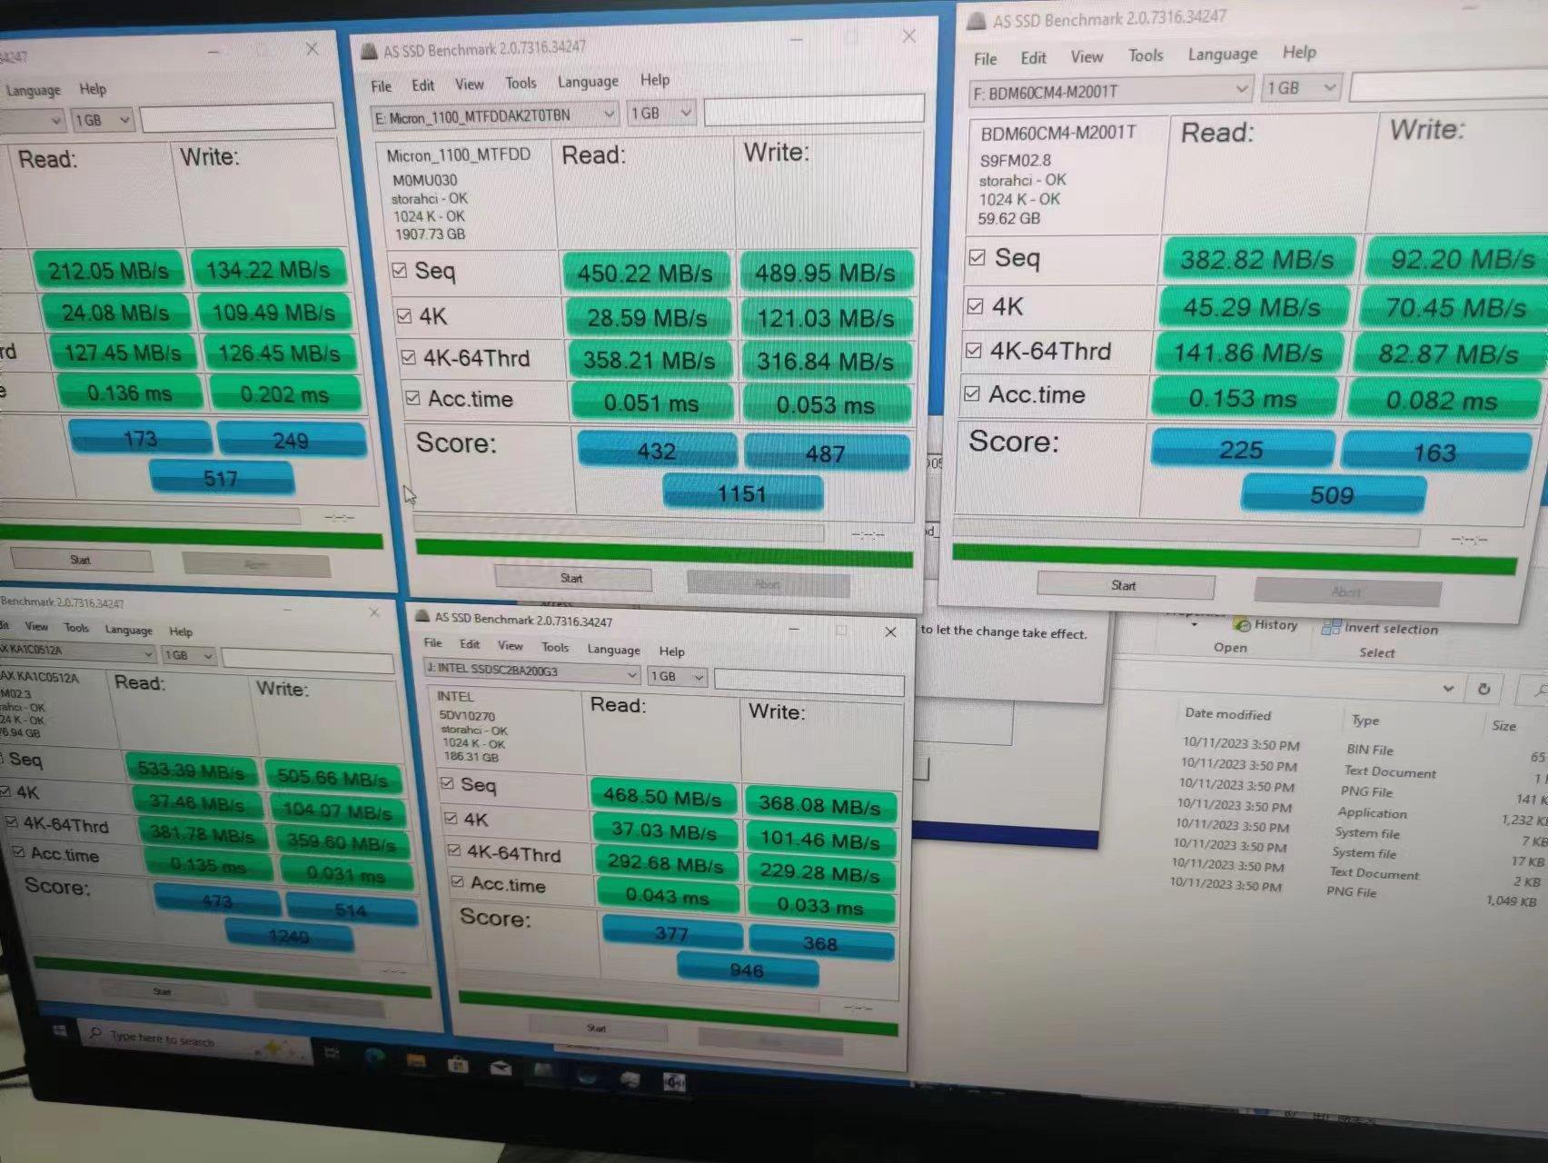Toggle 4K-64Thrd checkbox in Micron window
The height and width of the screenshot is (1163, 1548).
[409, 357]
